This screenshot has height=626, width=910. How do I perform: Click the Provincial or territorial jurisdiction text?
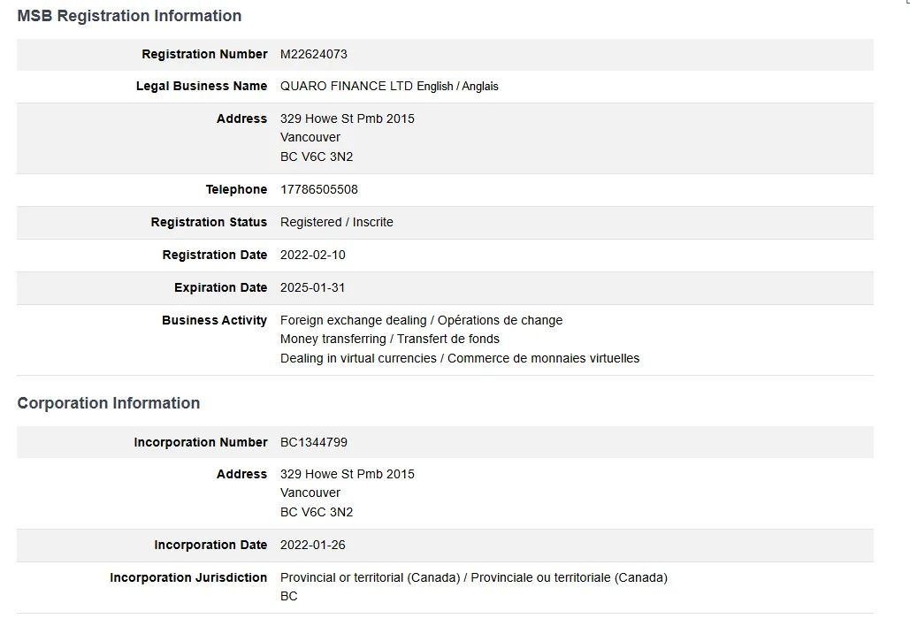point(474,577)
